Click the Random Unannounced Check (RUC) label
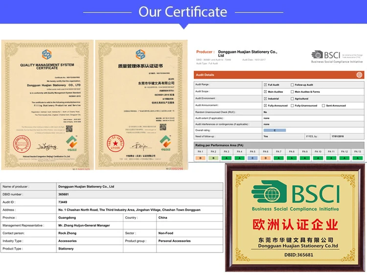Viewport: 367px width, 280px height. click(216, 112)
